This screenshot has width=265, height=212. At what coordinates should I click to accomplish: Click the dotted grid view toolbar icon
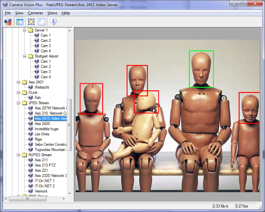tap(41, 22)
